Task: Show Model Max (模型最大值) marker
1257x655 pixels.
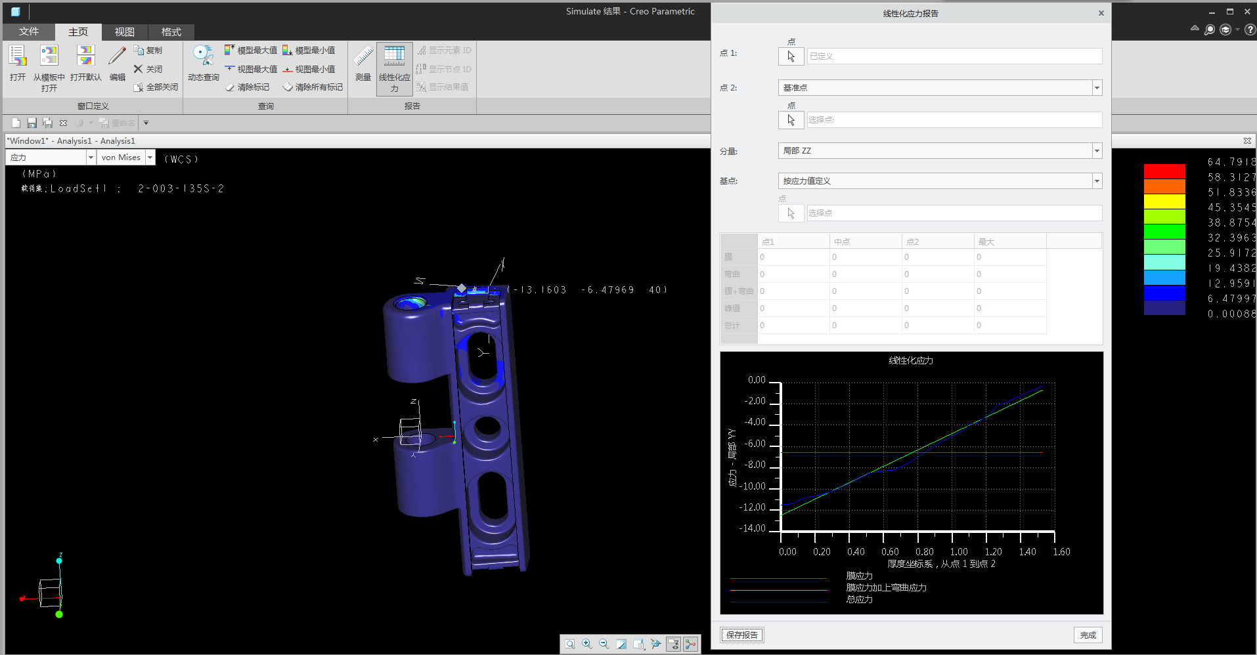Action: click(251, 50)
